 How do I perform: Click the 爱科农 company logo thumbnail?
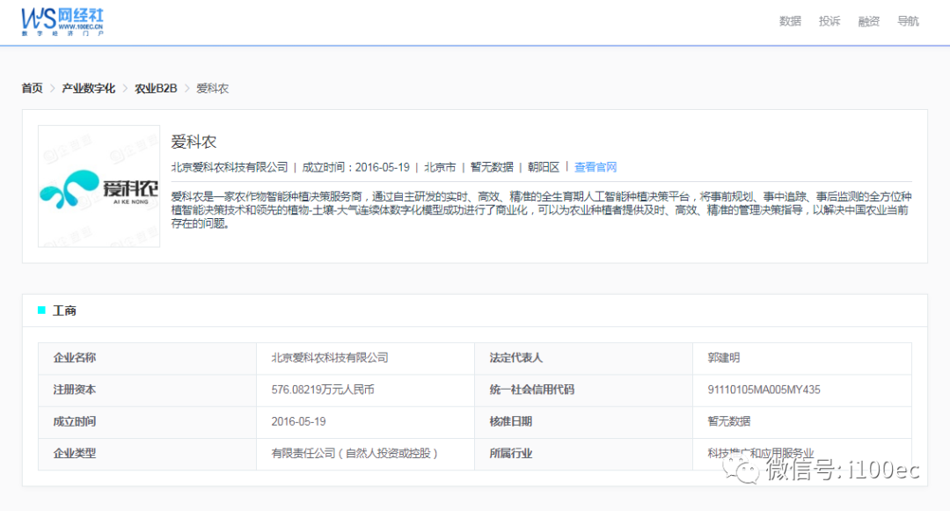coord(99,186)
